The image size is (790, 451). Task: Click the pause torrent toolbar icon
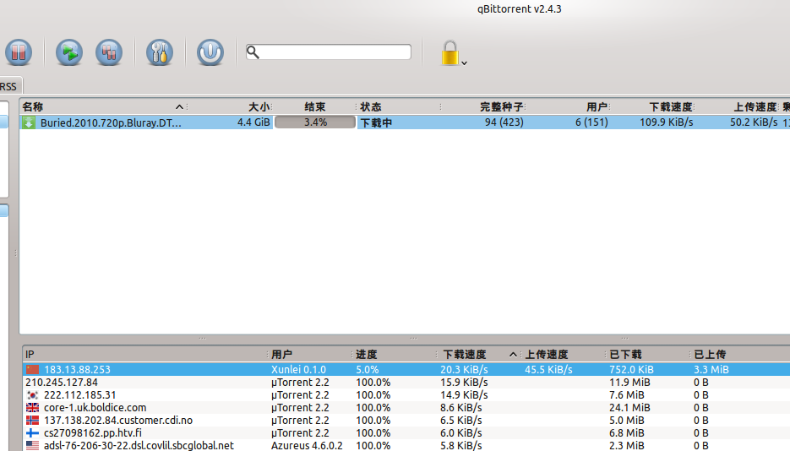(x=19, y=52)
